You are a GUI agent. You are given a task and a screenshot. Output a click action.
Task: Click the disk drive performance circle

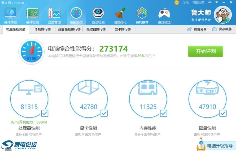207,99
